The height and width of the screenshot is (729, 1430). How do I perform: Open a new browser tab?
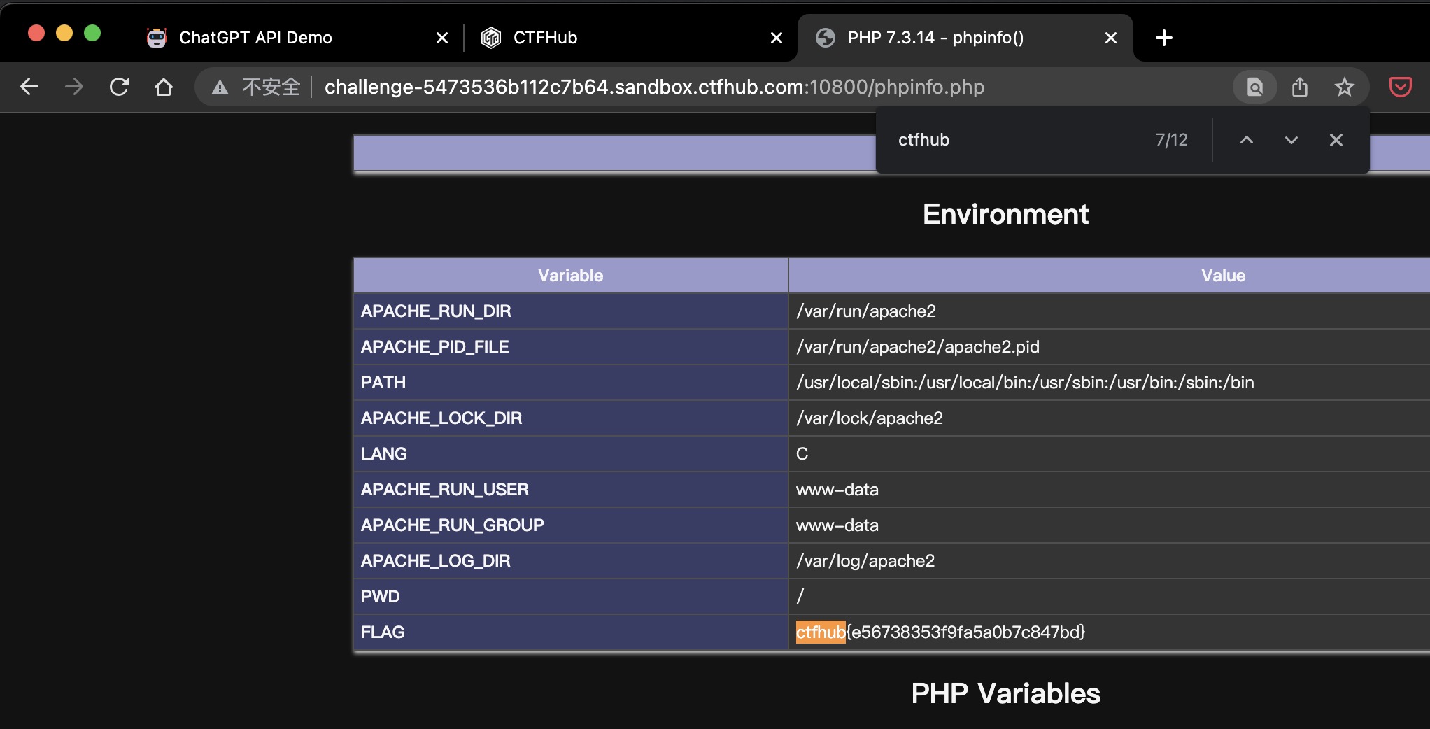pyautogui.click(x=1164, y=38)
